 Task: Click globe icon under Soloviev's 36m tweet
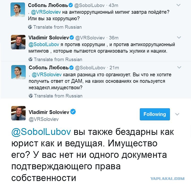(x=30, y=59)
